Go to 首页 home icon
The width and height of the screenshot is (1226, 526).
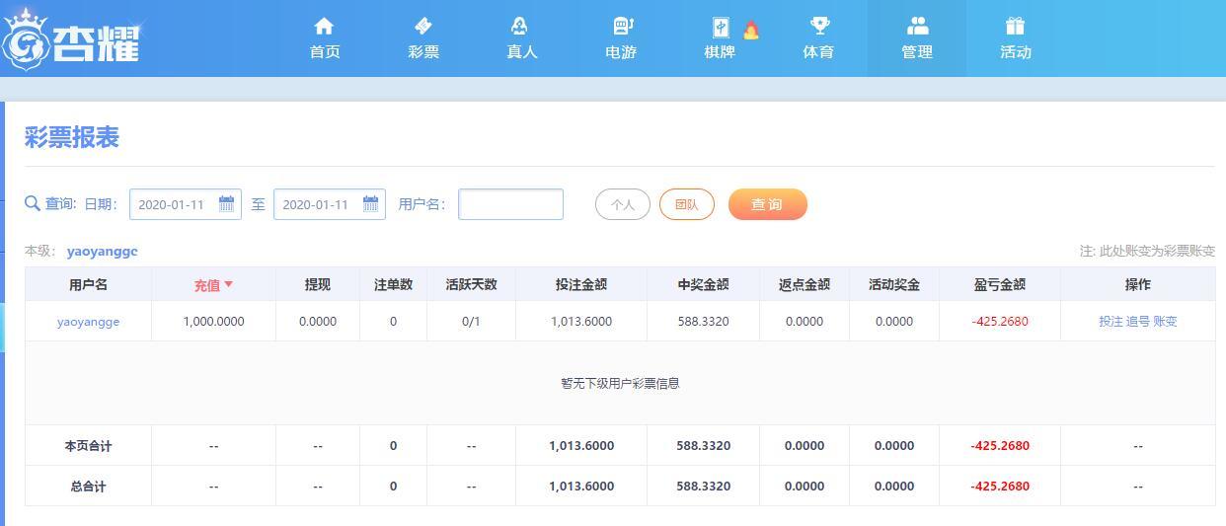click(324, 26)
